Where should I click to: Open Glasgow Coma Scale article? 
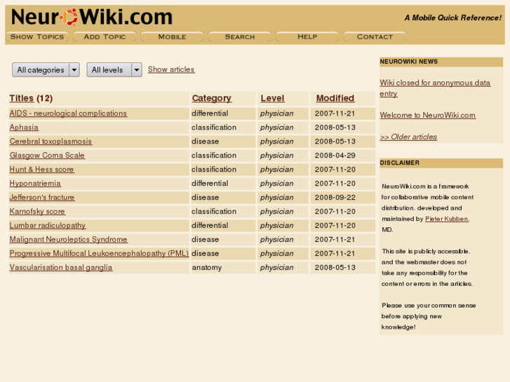[47, 155]
